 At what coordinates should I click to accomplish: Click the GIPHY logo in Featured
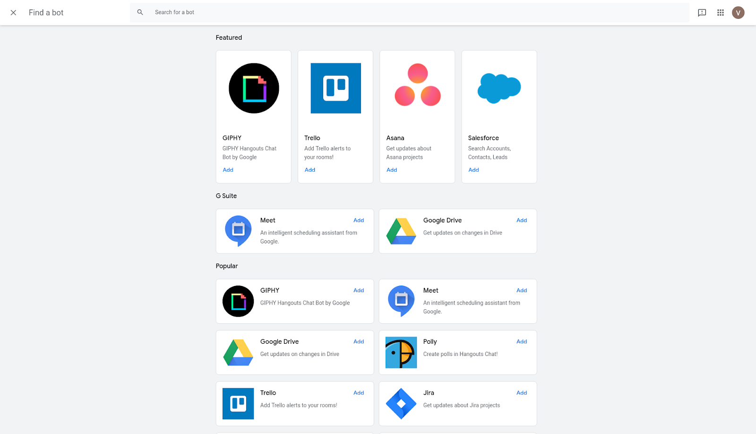(254, 88)
